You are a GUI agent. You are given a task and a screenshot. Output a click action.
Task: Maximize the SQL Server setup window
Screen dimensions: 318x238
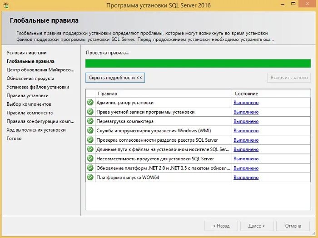(x=293, y=4)
